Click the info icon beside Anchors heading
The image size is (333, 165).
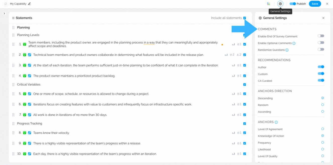tap(276, 122)
